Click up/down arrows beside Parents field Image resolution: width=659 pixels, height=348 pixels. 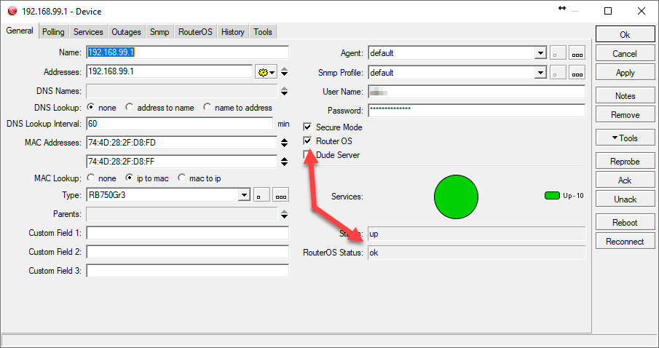point(285,214)
